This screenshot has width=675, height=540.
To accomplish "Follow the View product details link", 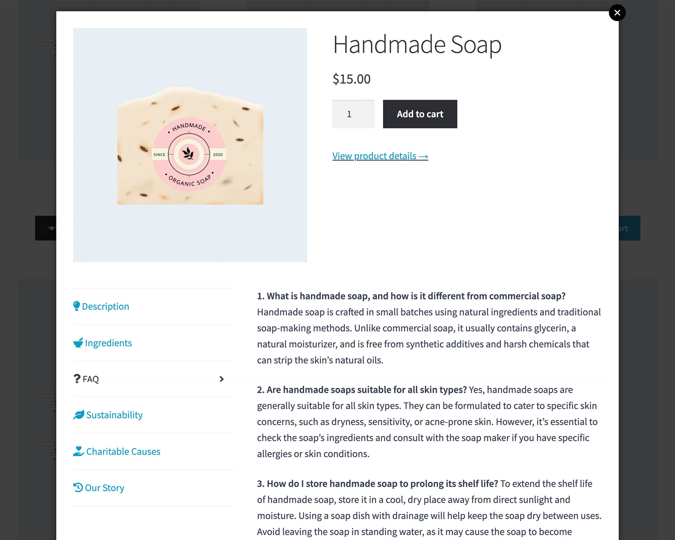I will point(380,156).
